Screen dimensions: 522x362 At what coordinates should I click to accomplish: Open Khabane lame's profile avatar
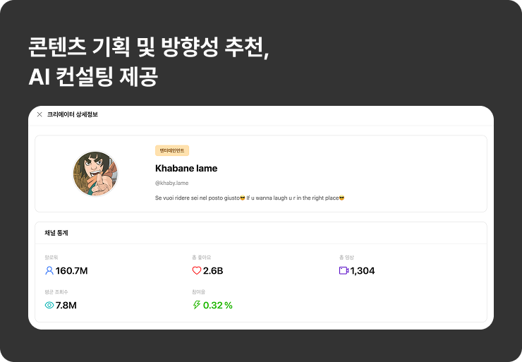[x=95, y=174]
